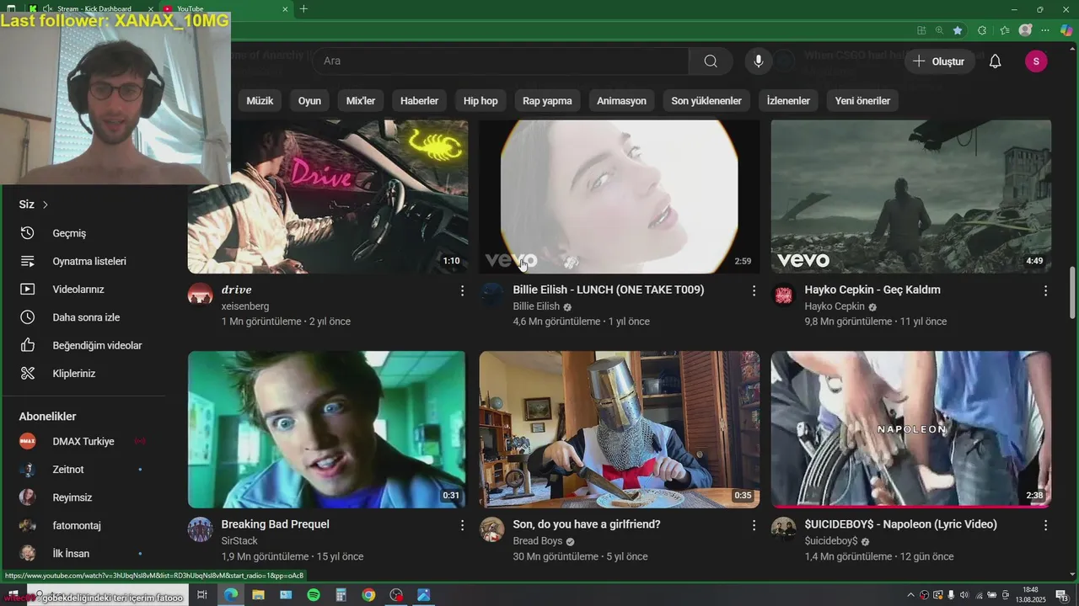Click the favorites star in the address bar

(958, 30)
